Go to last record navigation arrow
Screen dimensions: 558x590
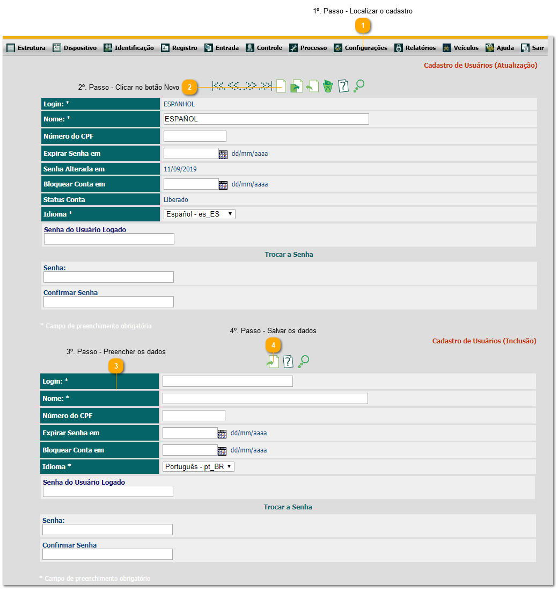click(266, 86)
